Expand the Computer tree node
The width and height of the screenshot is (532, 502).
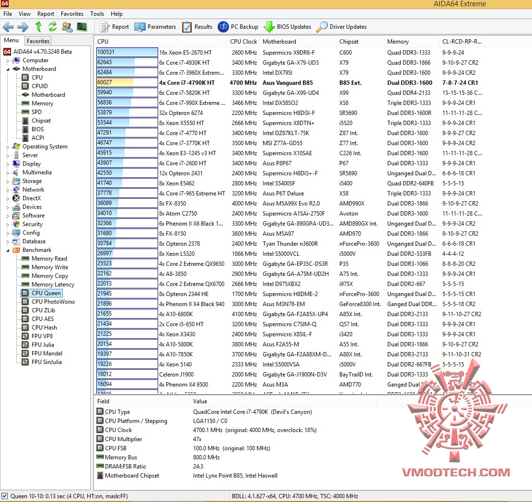pyautogui.click(x=8, y=61)
